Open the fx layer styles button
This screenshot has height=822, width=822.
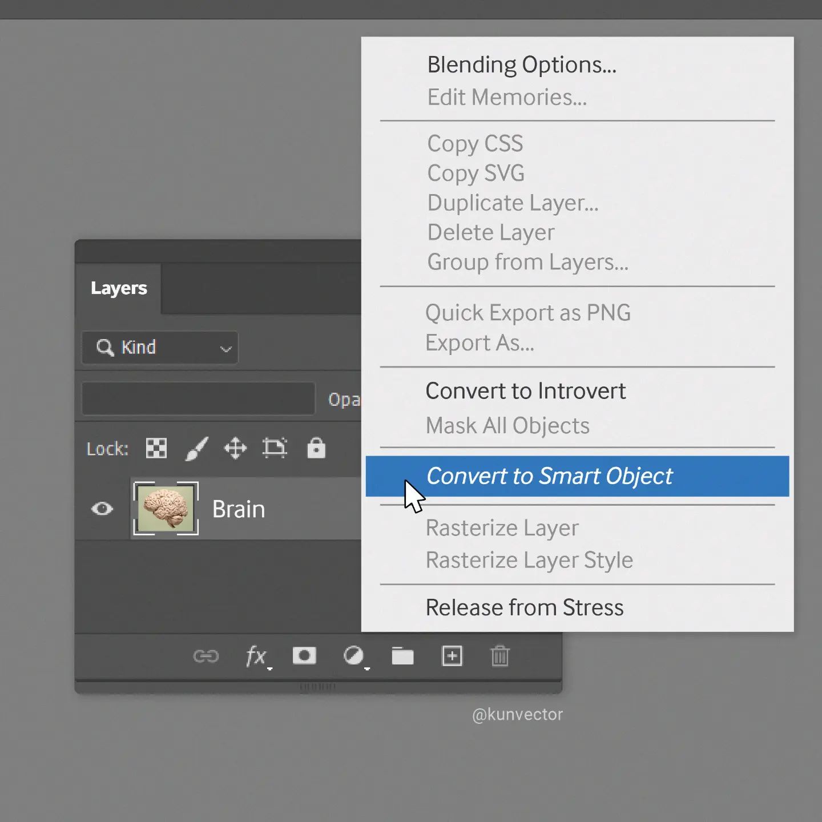pos(257,656)
